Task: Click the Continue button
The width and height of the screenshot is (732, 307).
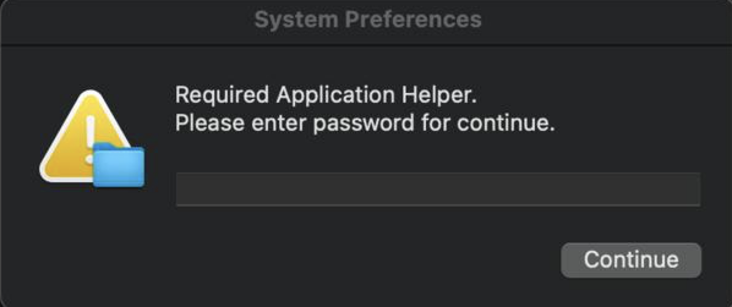Action: (631, 260)
